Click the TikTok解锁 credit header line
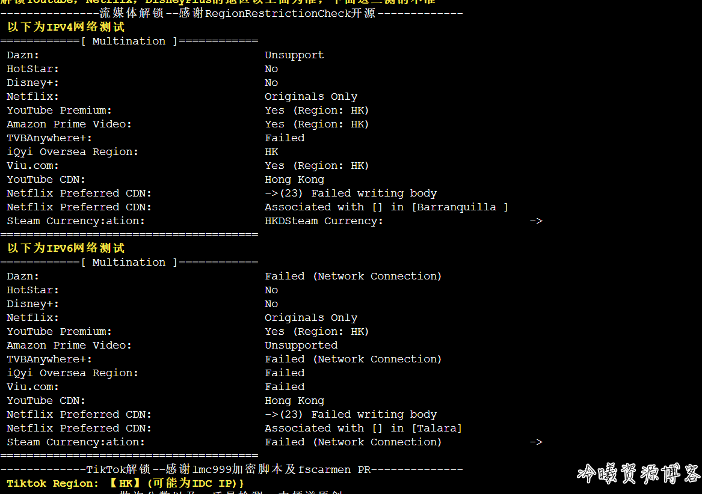The image size is (702, 494). 232,469
